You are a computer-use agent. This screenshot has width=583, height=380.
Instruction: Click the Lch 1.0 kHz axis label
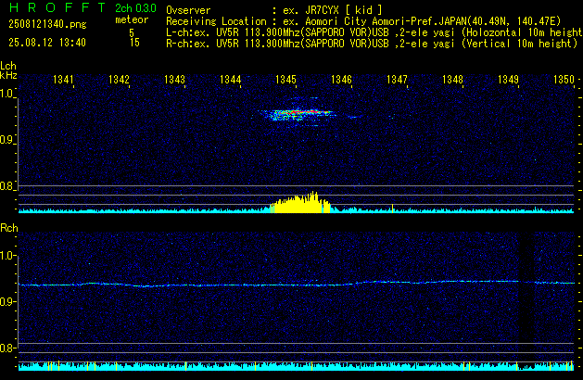(6, 94)
